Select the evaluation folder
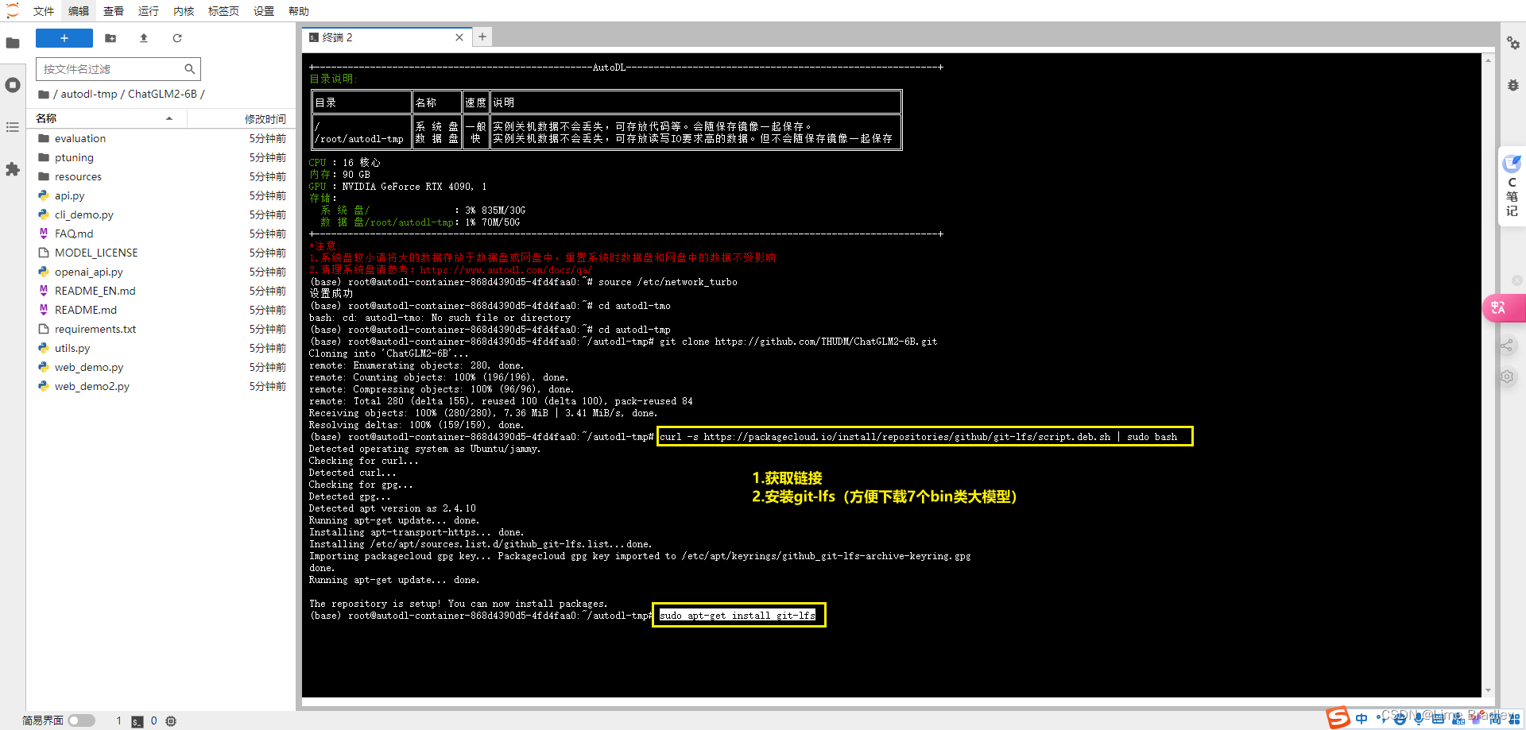The width and height of the screenshot is (1526, 730). click(162, 138)
